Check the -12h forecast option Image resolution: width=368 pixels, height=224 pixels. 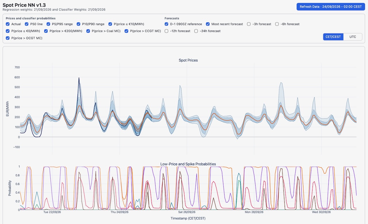166,31
